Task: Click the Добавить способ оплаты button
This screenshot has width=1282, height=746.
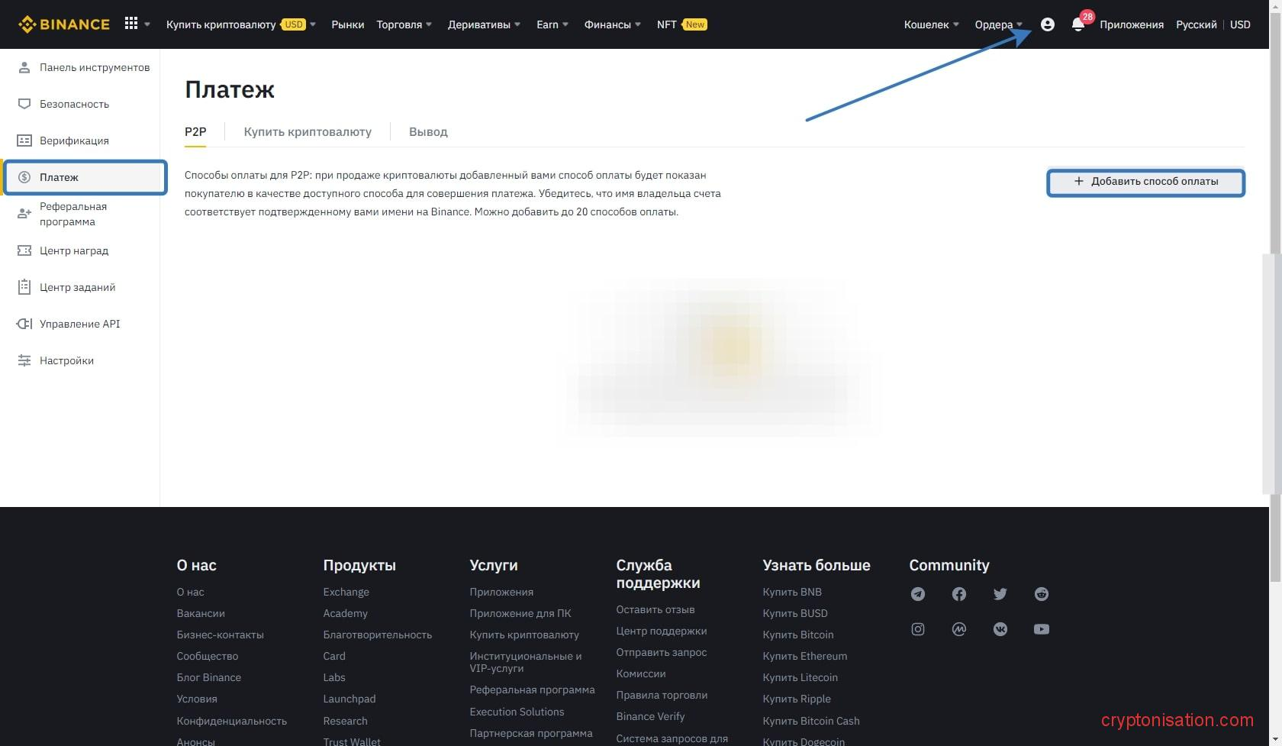Action: pos(1145,182)
